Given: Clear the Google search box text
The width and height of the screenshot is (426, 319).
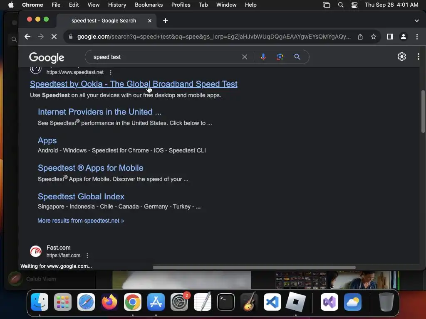Looking at the screenshot, I should 245,57.
